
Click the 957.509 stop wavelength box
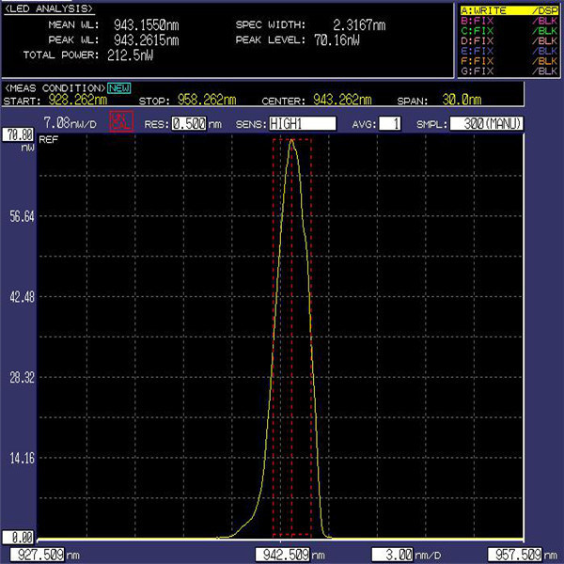(x=516, y=554)
